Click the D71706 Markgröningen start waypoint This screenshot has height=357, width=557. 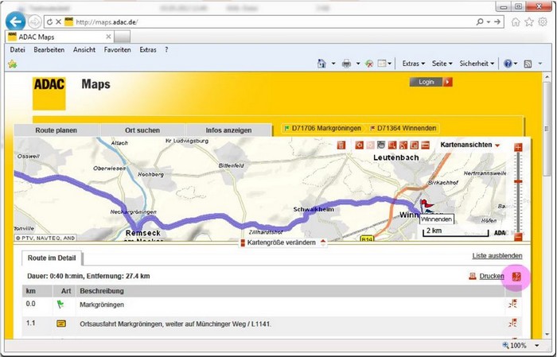tap(322, 128)
